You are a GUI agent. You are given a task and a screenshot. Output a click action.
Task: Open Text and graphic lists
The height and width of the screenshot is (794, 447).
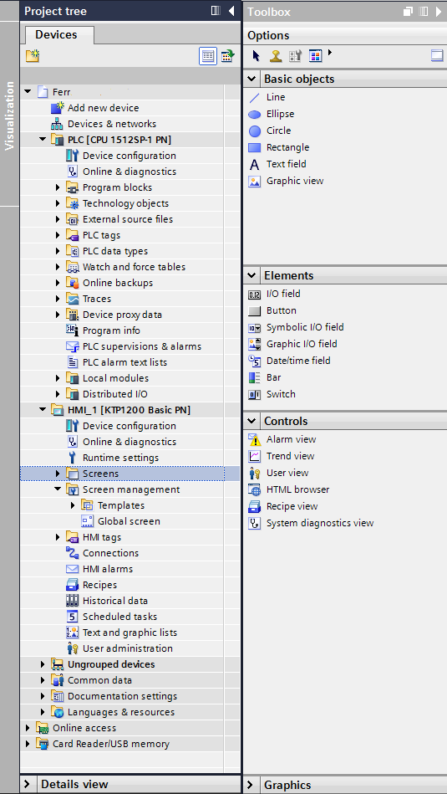click(x=130, y=633)
